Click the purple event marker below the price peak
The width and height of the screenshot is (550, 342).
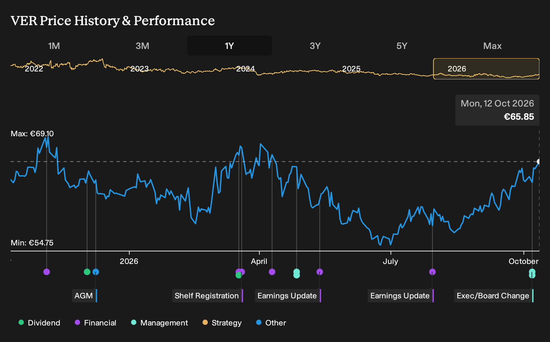coord(47,272)
